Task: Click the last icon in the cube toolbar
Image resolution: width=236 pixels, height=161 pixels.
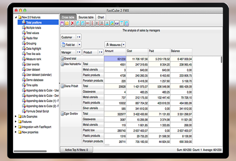Action: point(127,24)
